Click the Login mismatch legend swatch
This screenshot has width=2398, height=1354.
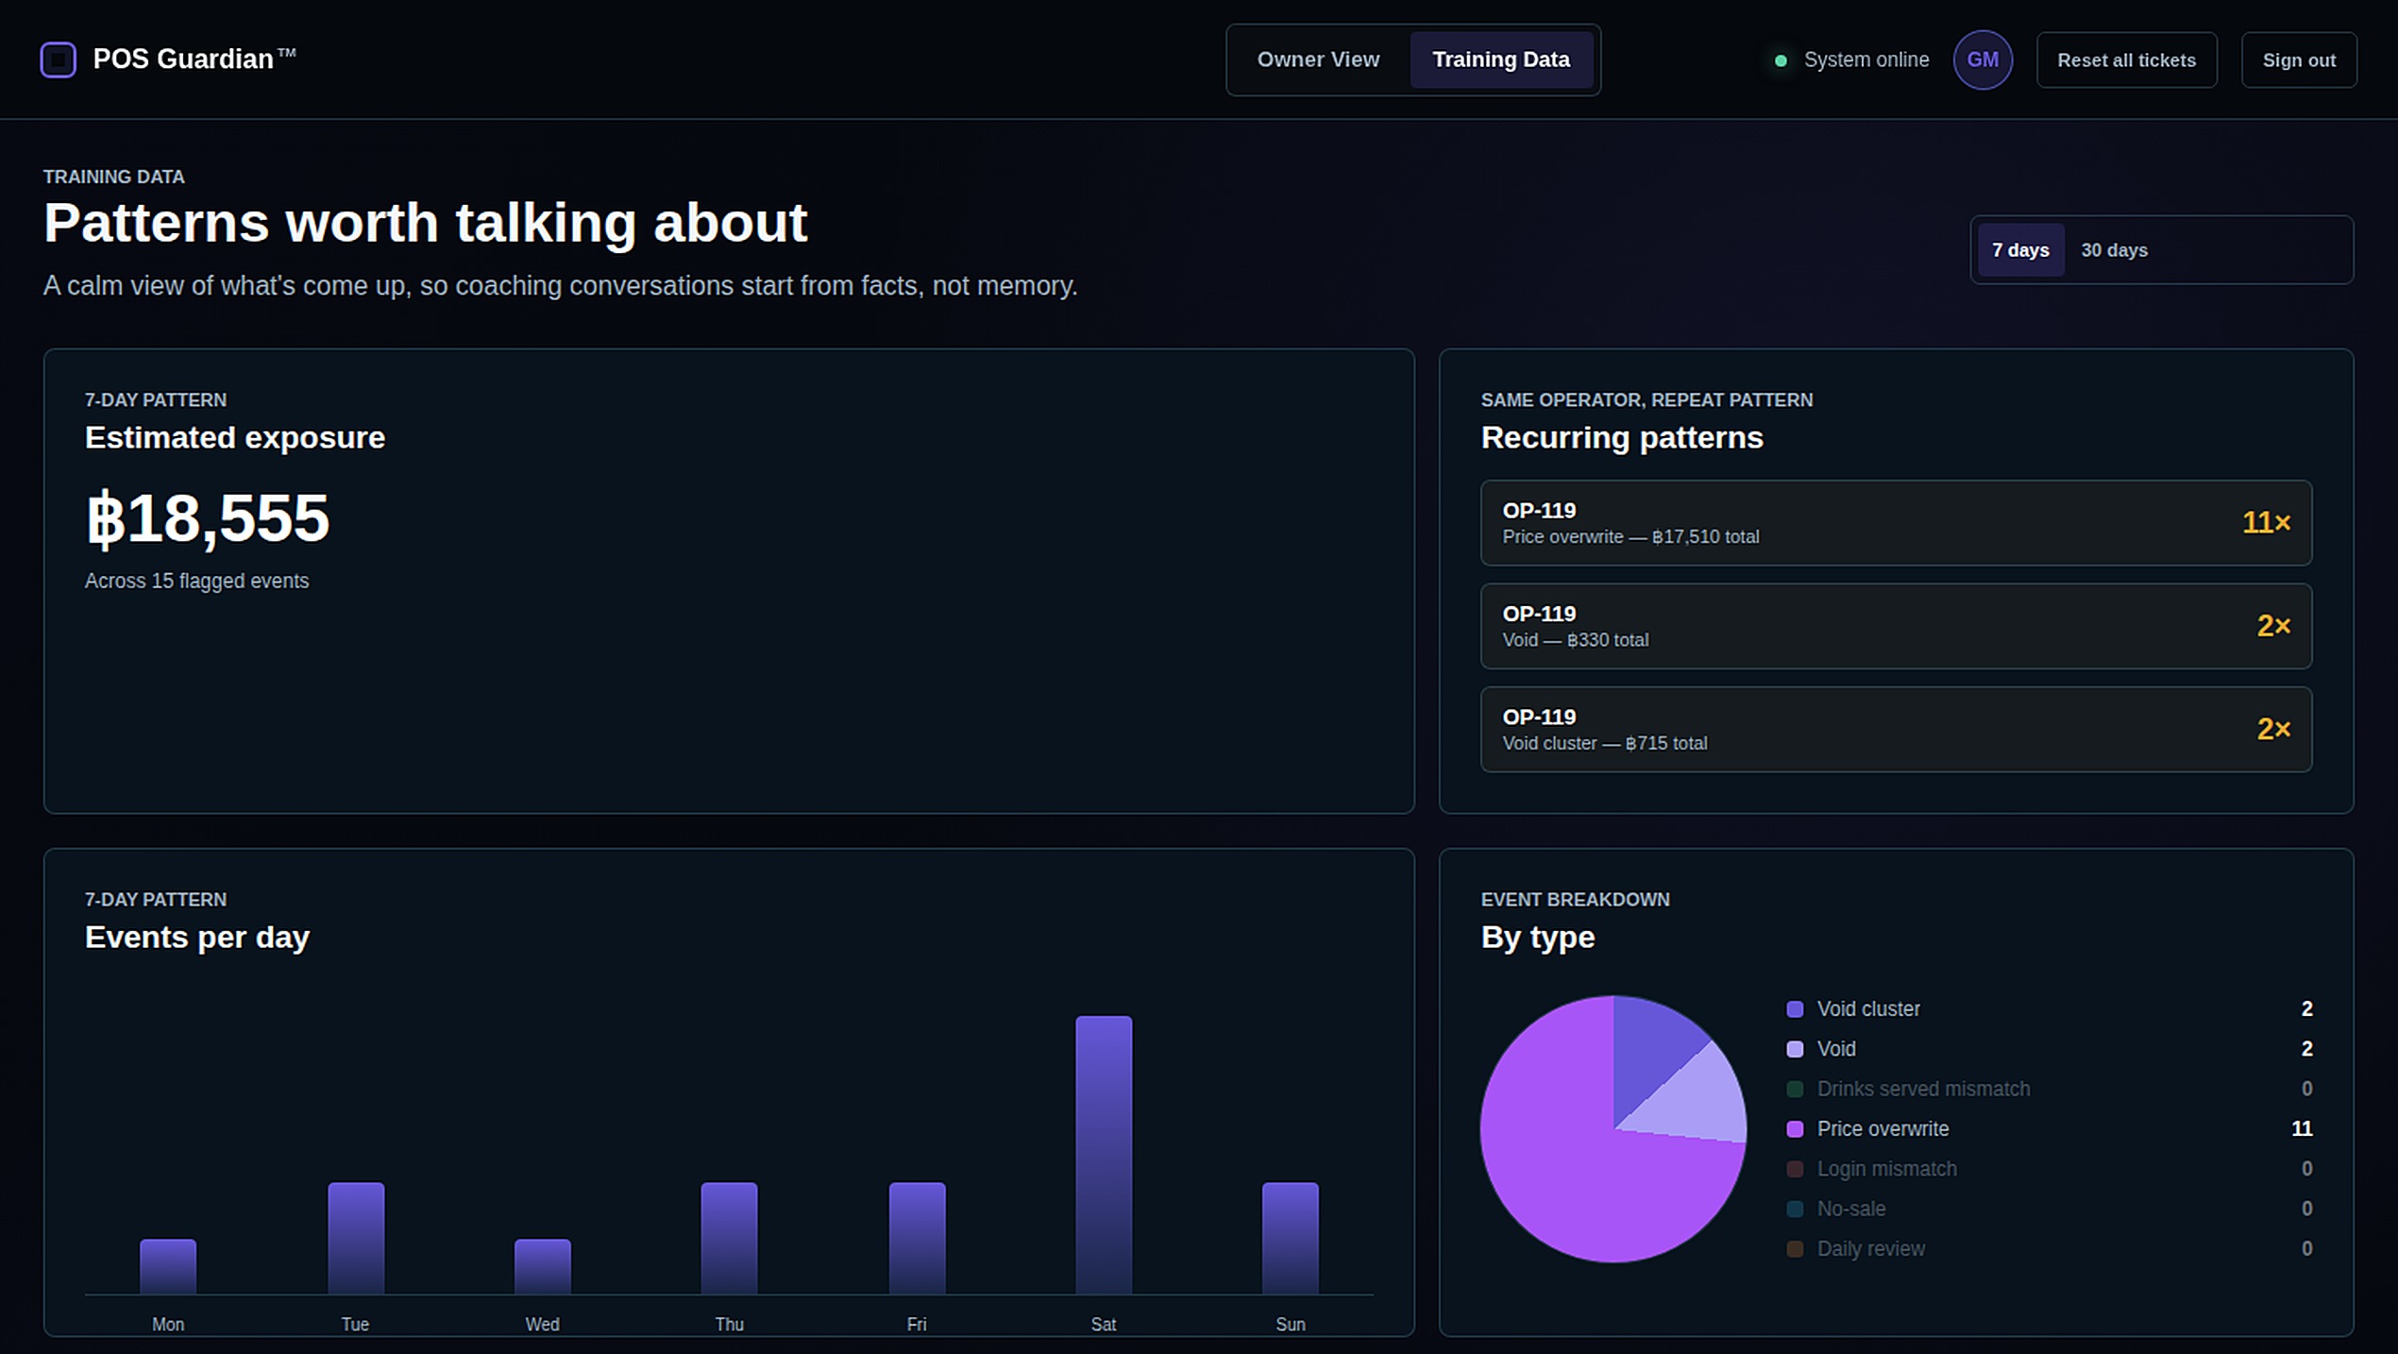1794,1169
